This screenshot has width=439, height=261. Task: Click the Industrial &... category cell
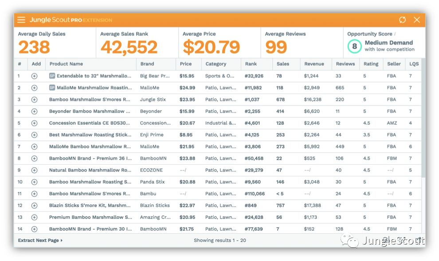220,123
